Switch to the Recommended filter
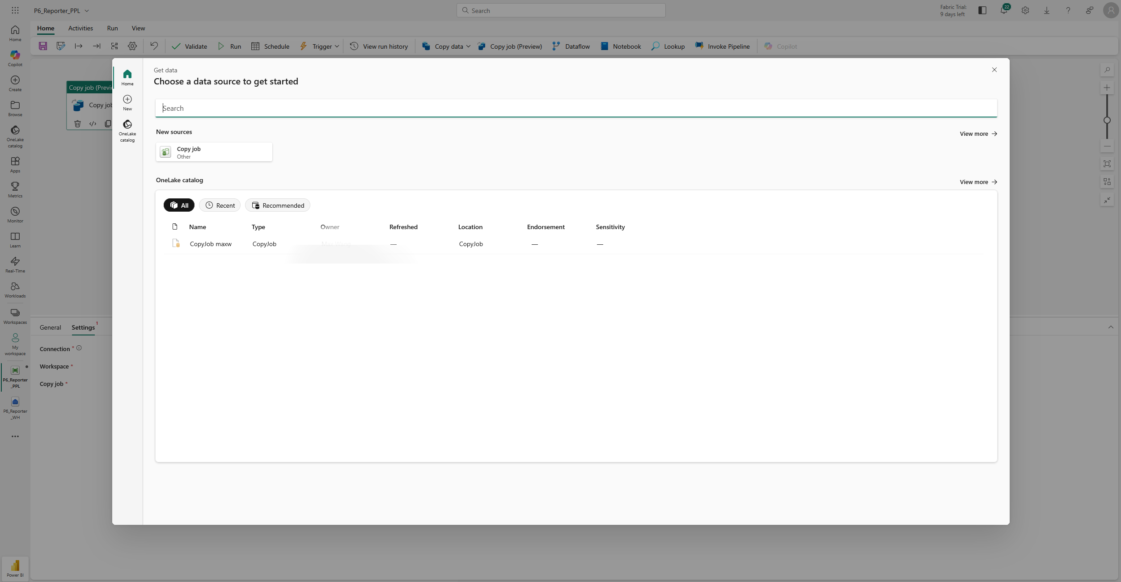1121x582 pixels. pos(277,205)
